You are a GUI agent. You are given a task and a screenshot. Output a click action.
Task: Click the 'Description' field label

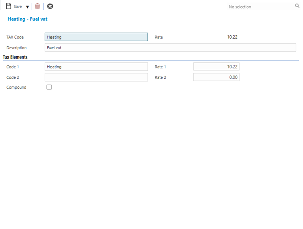[x=16, y=48]
